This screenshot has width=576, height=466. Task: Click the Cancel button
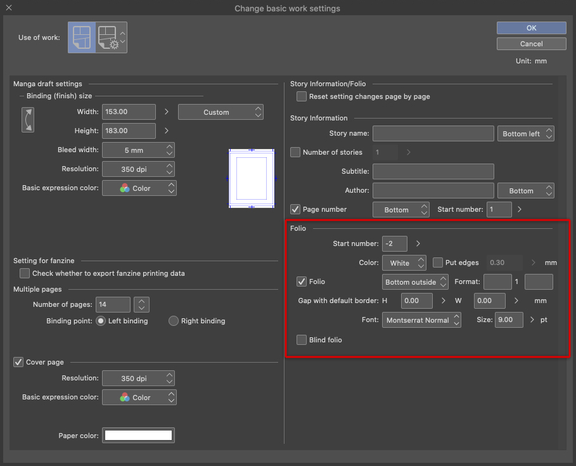531,44
